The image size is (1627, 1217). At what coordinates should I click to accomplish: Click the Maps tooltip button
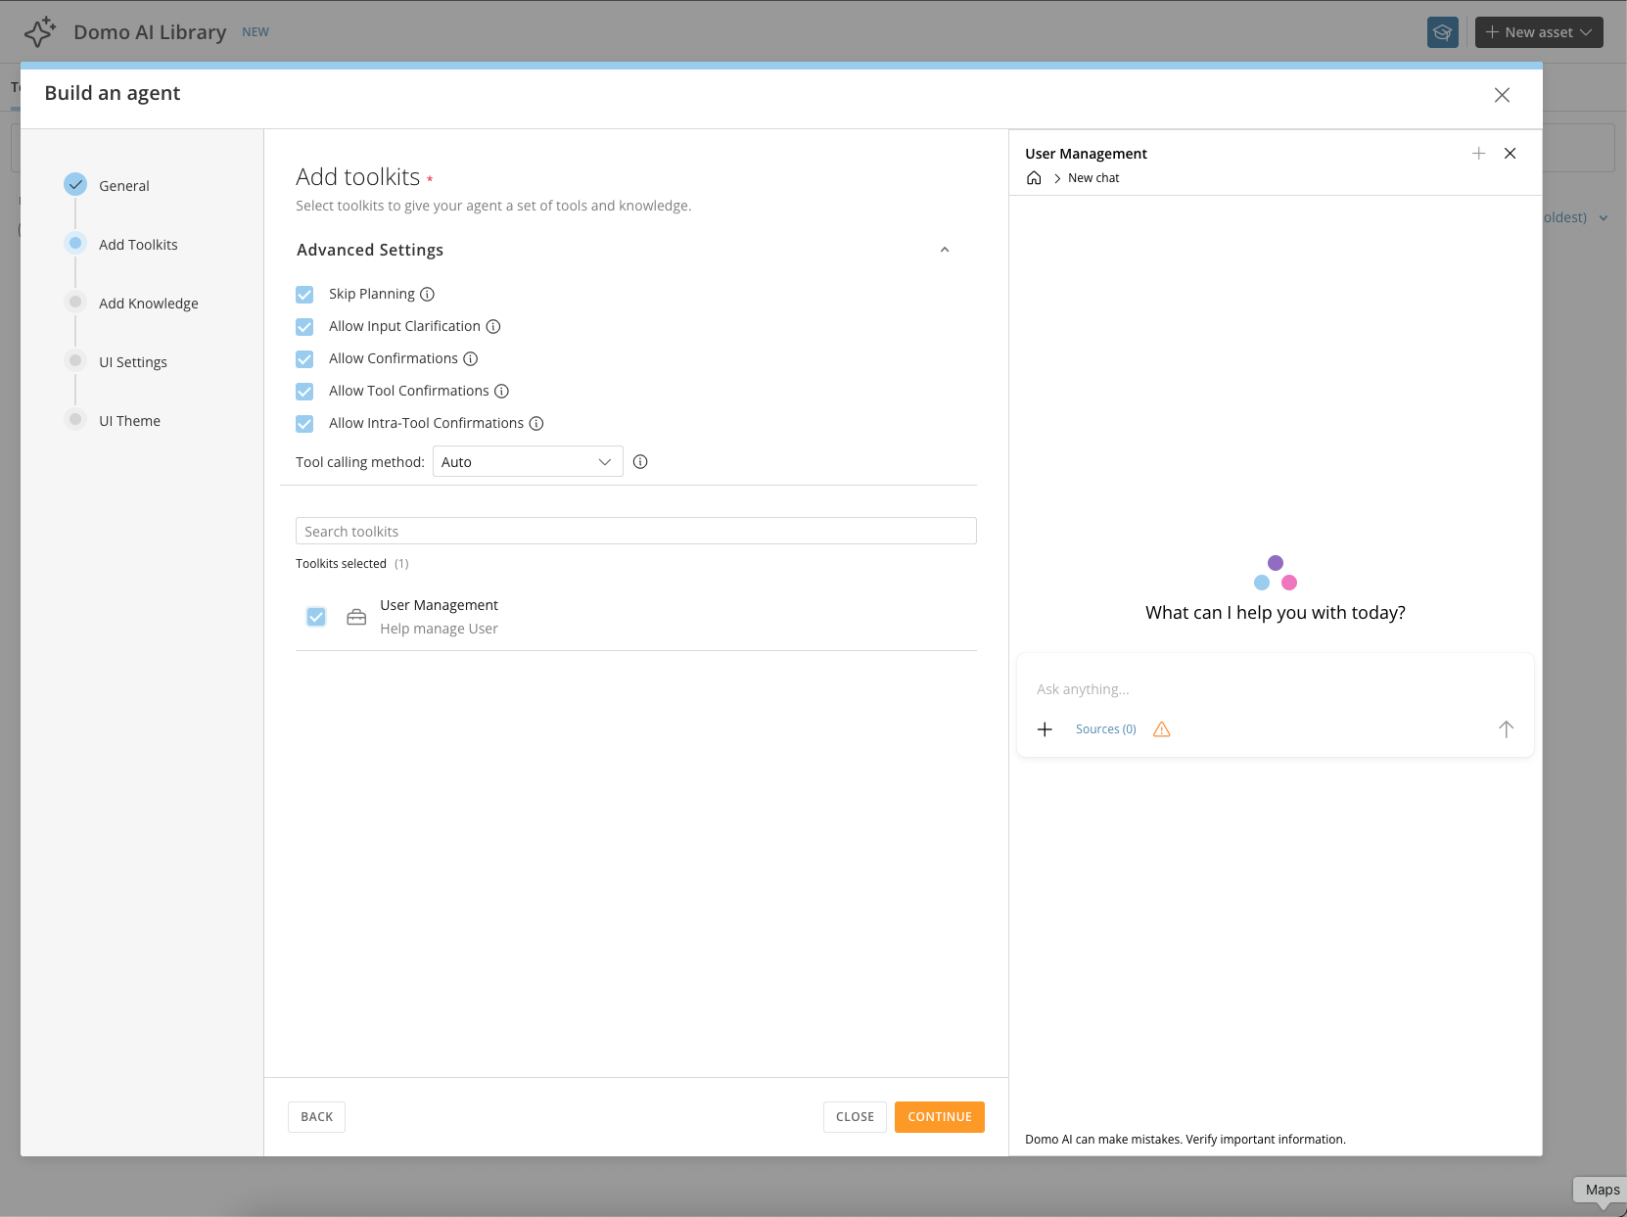pyautogui.click(x=1602, y=1190)
